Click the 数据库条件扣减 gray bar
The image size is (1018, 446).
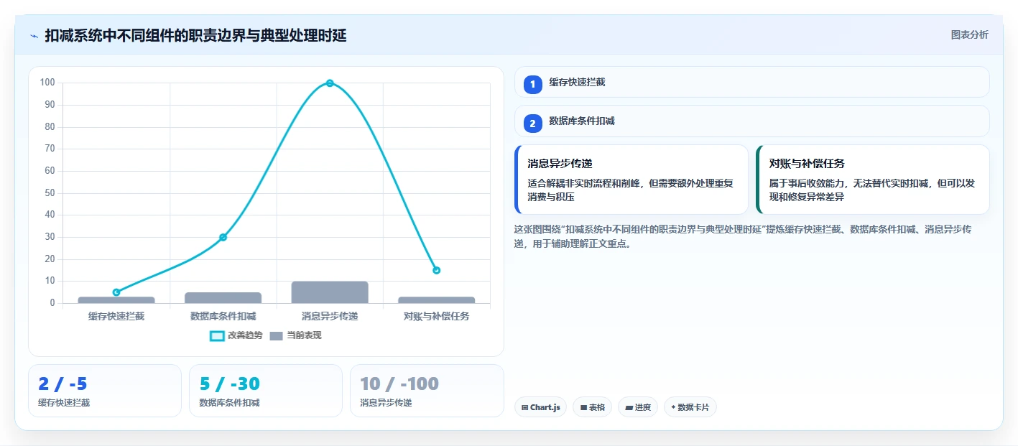[223, 298]
